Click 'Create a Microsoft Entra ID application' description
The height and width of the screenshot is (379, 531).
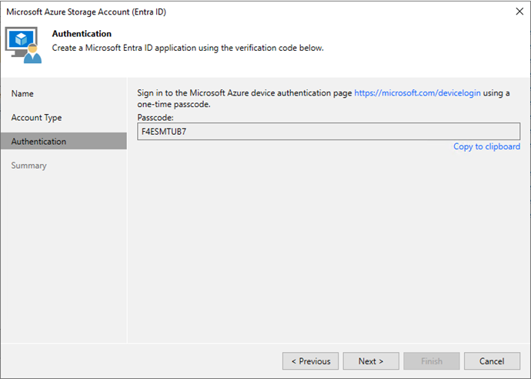tap(188, 48)
